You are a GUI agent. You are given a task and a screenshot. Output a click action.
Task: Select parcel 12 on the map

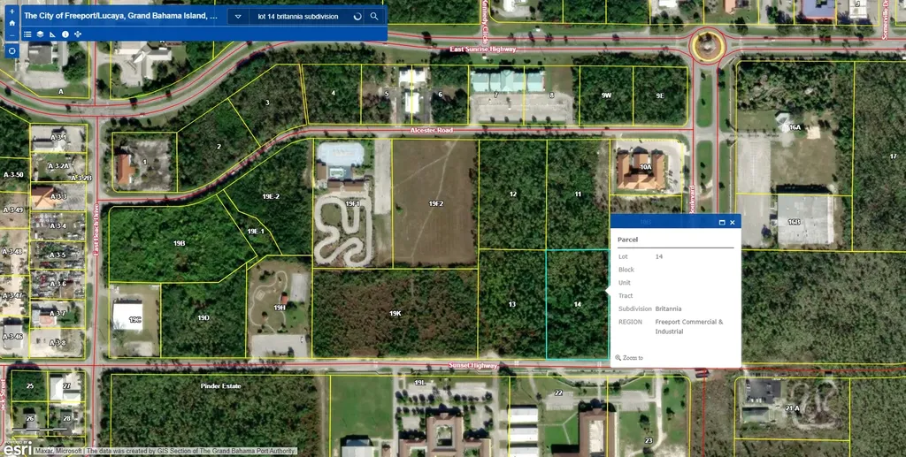(512, 194)
